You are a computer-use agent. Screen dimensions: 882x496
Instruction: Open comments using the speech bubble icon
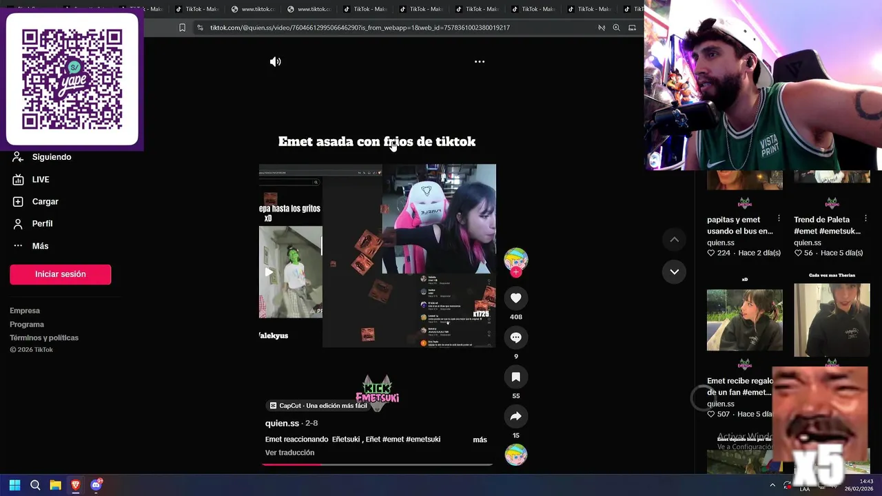point(516,338)
